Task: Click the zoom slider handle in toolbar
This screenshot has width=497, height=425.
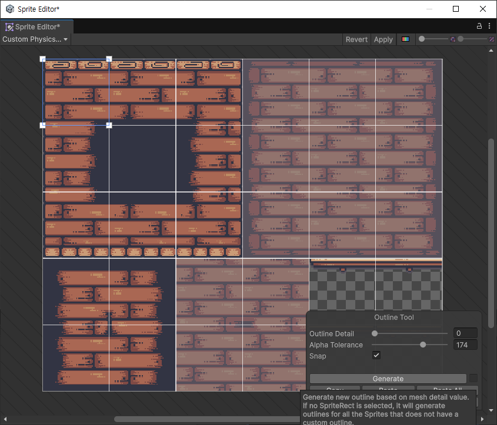Action: tap(422, 39)
